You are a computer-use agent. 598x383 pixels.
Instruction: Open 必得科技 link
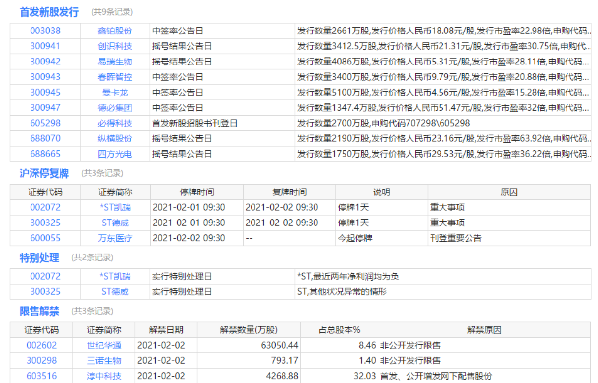pos(115,123)
